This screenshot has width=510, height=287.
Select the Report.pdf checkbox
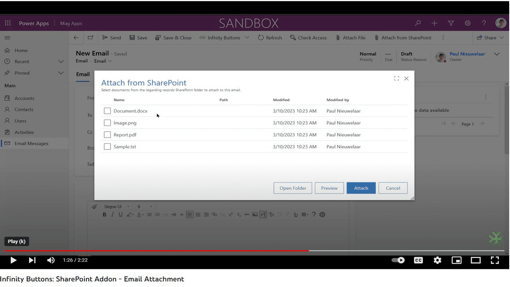(x=107, y=135)
